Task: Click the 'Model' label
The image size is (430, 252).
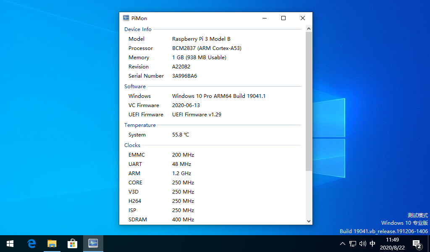Action: click(x=136, y=39)
